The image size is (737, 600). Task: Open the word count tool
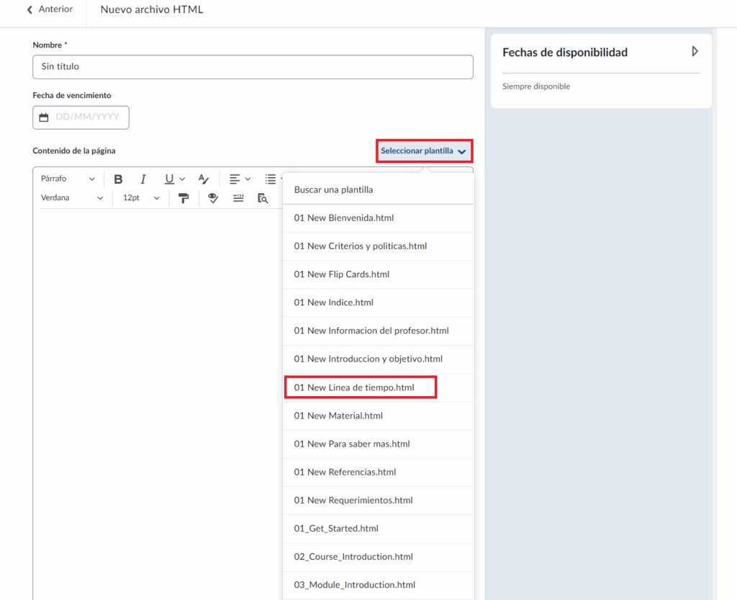(238, 198)
